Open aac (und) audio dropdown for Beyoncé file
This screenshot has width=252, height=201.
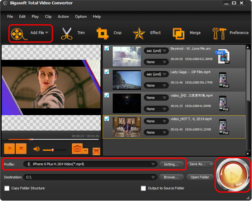click(x=156, y=51)
